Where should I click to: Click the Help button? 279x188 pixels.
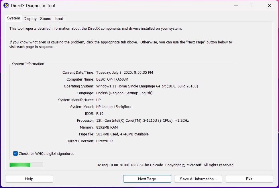click(29, 179)
